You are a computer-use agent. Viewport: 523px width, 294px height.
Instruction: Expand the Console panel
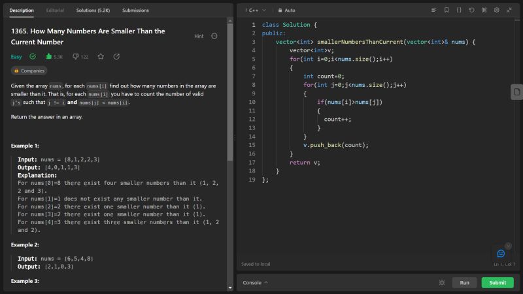(255, 283)
